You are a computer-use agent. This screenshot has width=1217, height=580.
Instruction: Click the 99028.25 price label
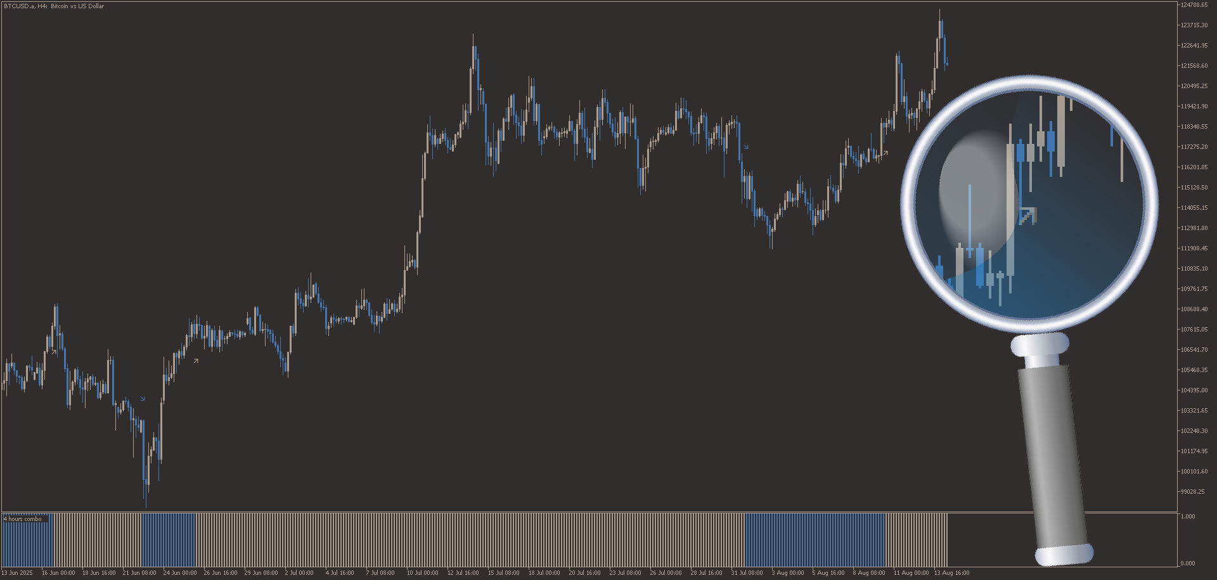(x=1193, y=492)
